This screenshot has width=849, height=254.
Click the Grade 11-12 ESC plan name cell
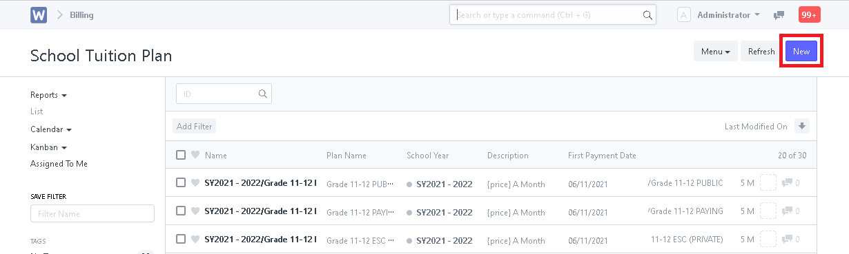pyautogui.click(x=360, y=240)
